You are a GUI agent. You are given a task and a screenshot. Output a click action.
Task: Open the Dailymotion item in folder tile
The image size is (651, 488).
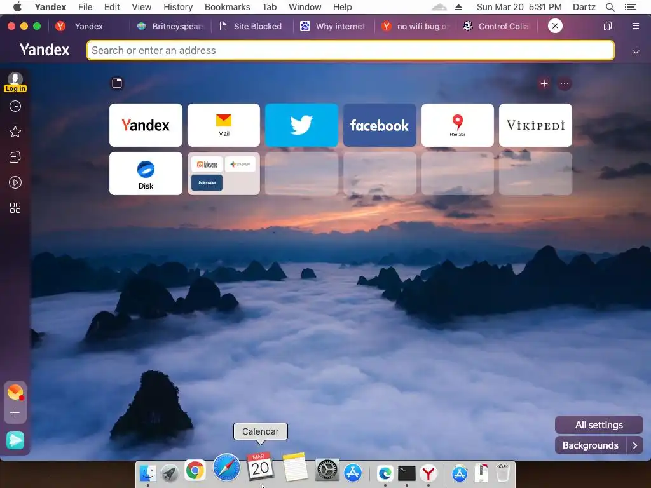tap(207, 182)
